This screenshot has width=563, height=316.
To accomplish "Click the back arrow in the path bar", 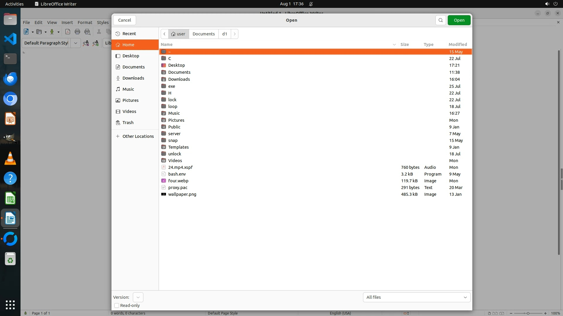I will click(x=165, y=34).
